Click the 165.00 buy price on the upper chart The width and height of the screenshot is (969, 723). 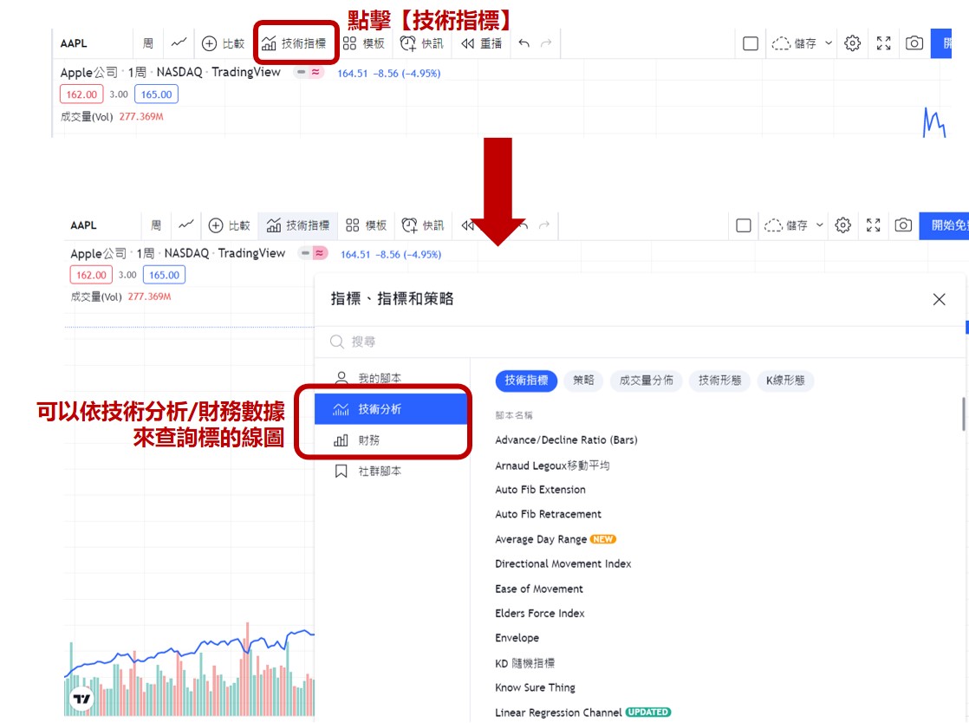tap(156, 94)
